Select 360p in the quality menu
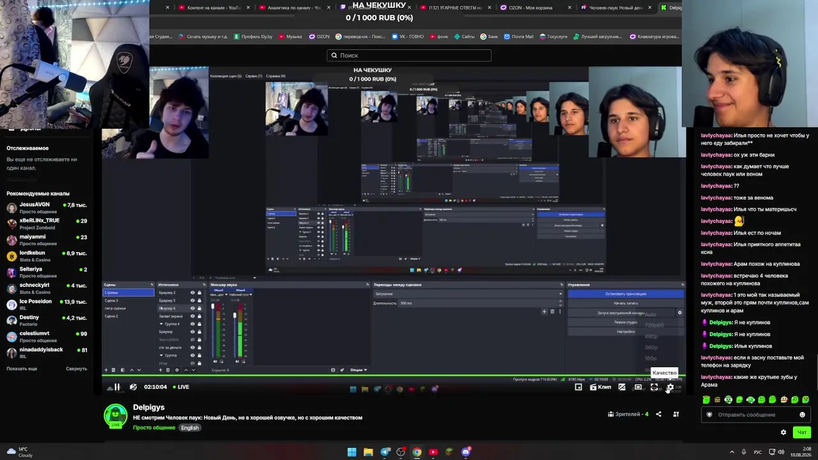 coord(651,348)
